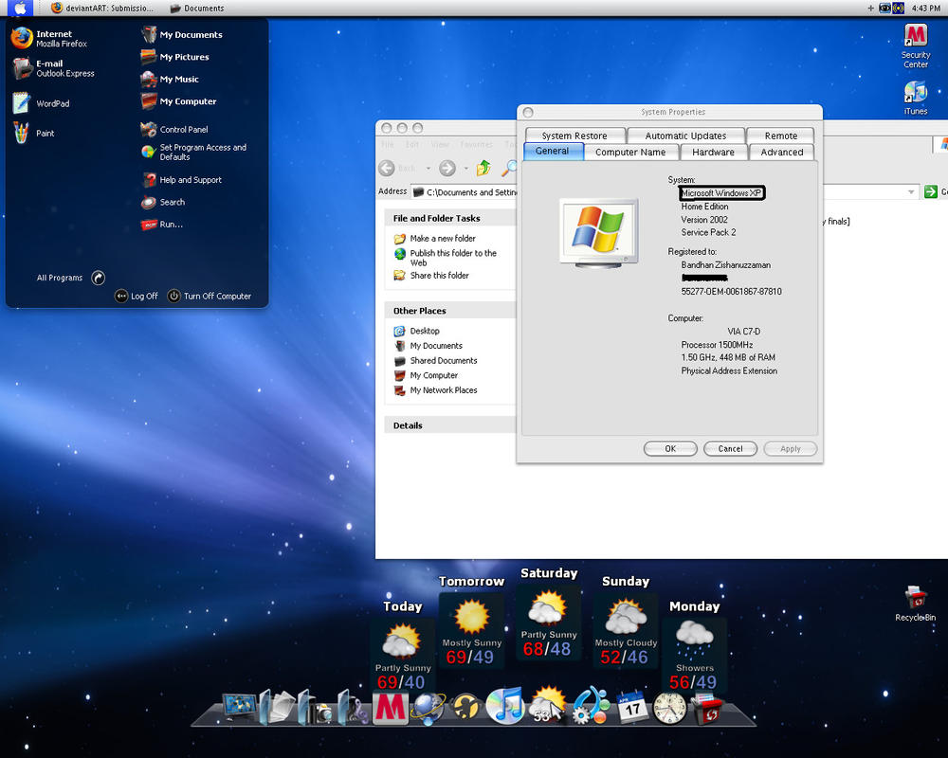Image resolution: width=948 pixels, height=758 pixels.
Task: Open the monitor desktop icon in dock
Action: (240, 707)
